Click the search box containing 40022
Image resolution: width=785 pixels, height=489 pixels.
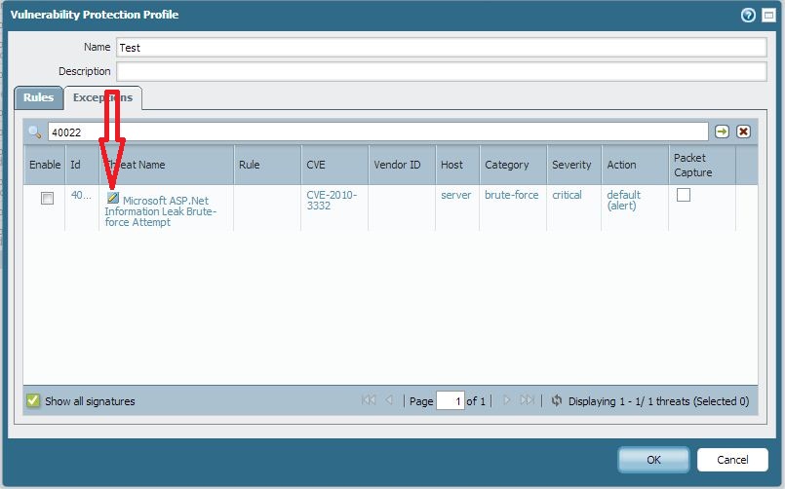(x=378, y=132)
